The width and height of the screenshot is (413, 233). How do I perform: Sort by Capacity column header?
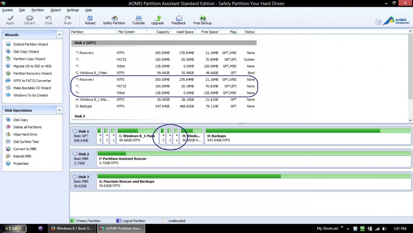[x=158, y=32]
